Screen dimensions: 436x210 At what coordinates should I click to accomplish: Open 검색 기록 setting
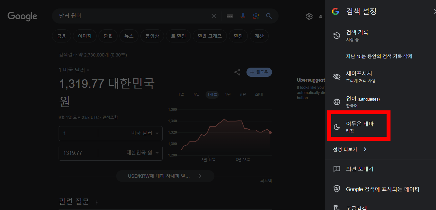point(380,36)
